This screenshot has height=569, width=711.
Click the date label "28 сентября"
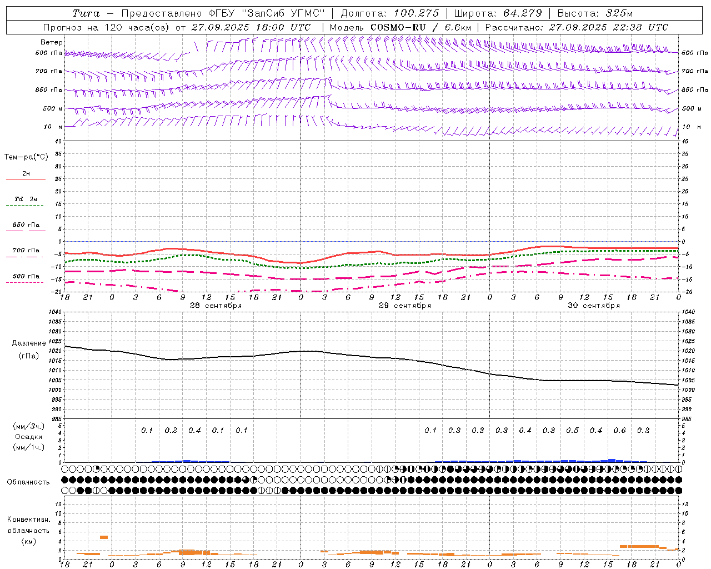click(216, 306)
